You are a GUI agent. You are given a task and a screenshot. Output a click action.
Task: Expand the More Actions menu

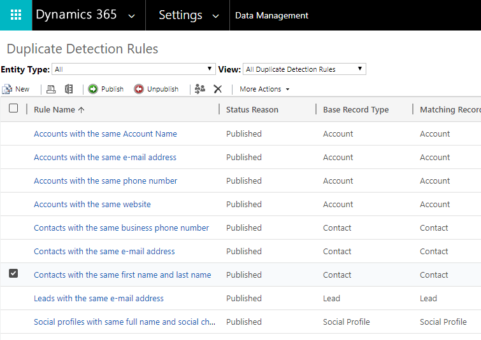tap(264, 89)
